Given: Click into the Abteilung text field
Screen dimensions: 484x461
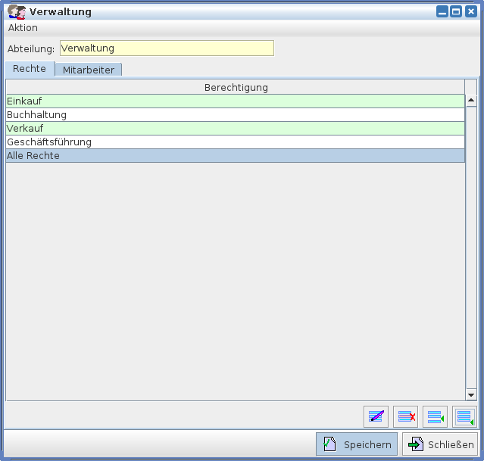Looking at the screenshot, I should (x=167, y=48).
